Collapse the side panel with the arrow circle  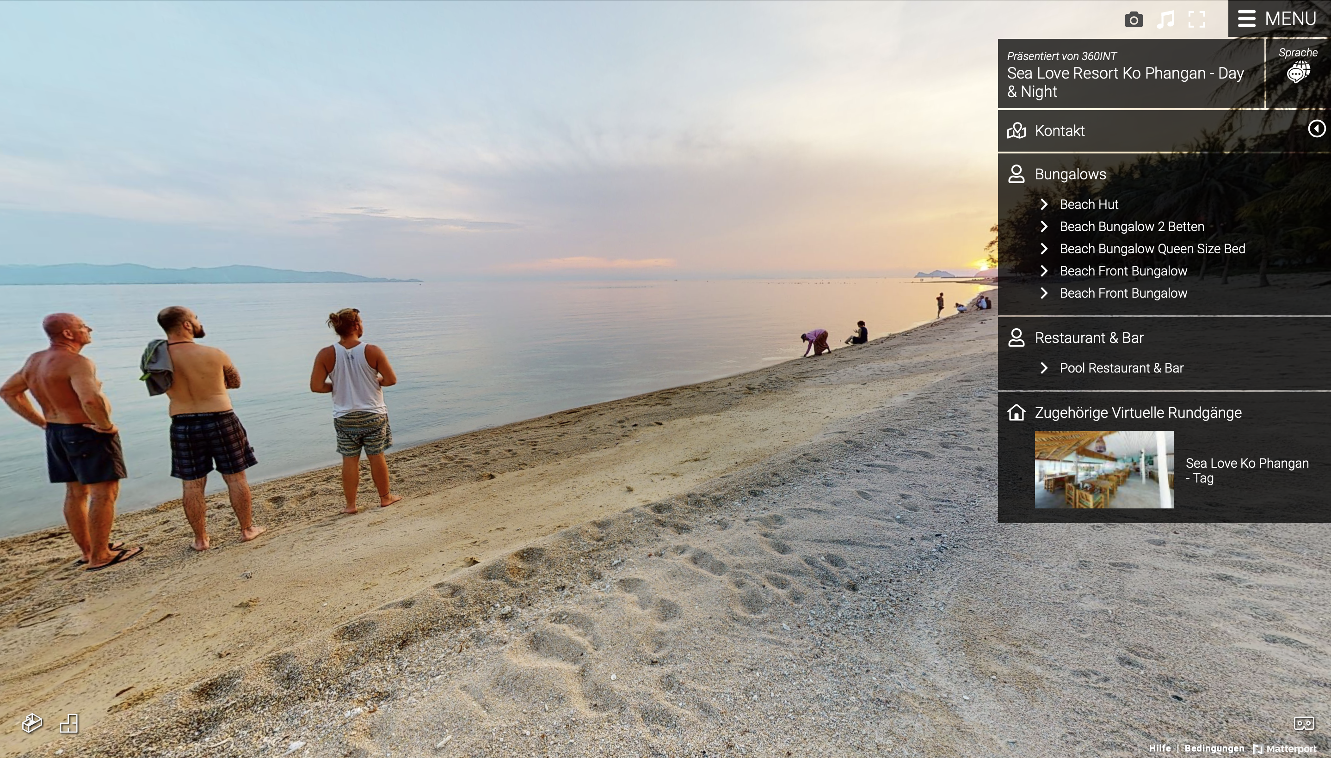(1316, 128)
